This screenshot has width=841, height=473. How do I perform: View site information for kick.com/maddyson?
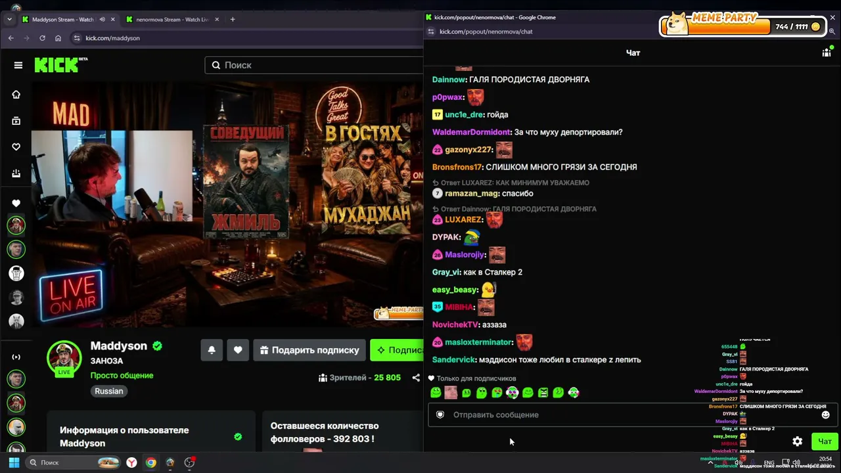tap(77, 38)
